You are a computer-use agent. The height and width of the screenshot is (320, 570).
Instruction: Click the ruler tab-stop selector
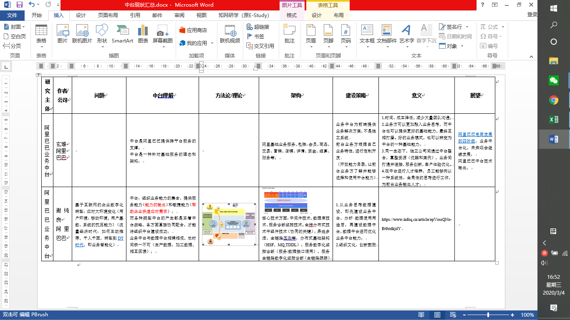pyautogui.click(x=6, y=66)
